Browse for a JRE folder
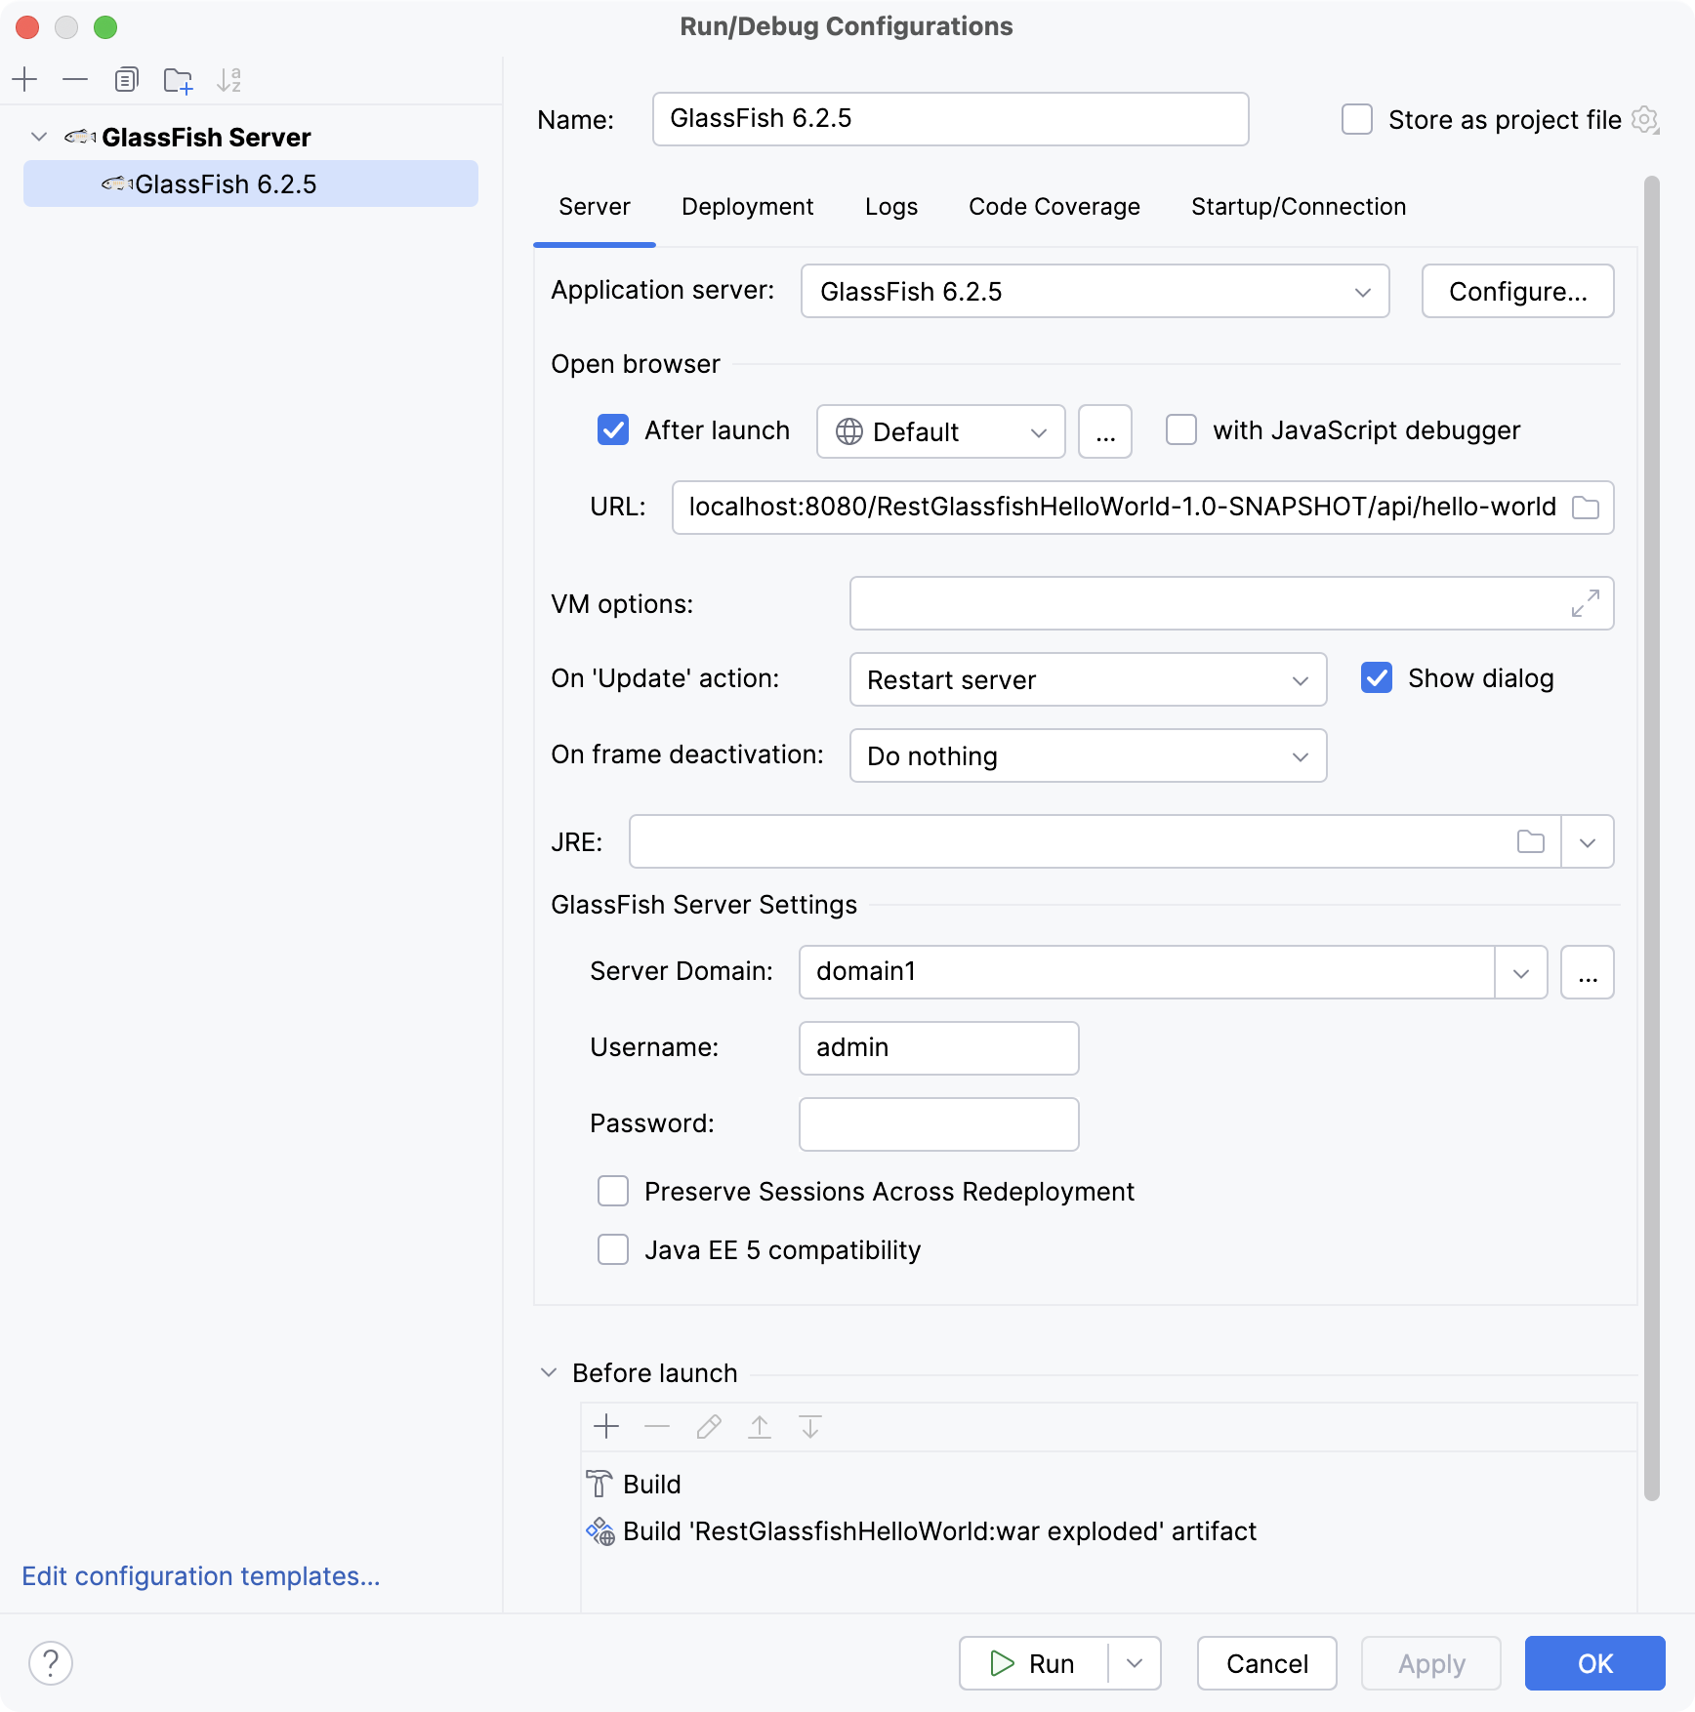This screenshot has width=1695, height=1712. tap(1529, 840)
